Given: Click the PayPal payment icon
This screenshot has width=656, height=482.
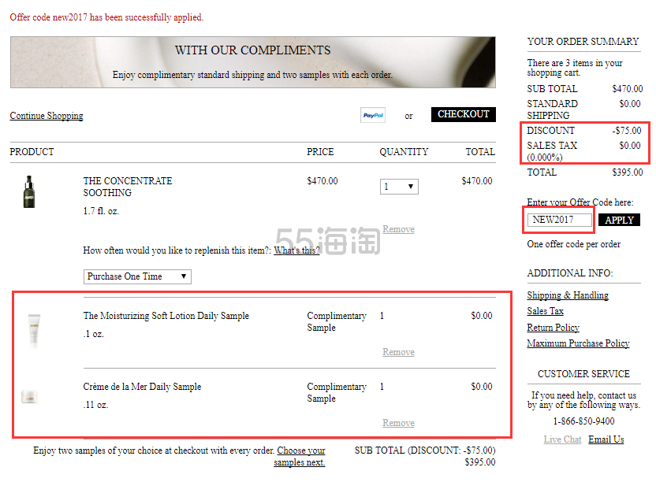Looking at the screenshot, I should pos(373,115).
